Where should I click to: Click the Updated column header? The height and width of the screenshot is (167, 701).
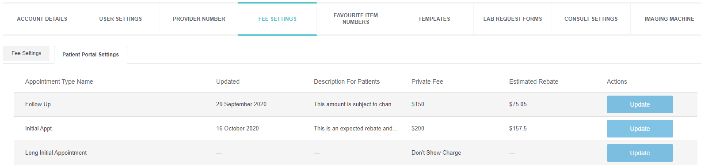click(x=228, y=82)
